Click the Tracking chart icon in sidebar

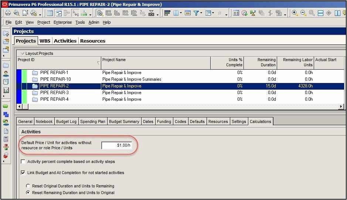[6, 90]
